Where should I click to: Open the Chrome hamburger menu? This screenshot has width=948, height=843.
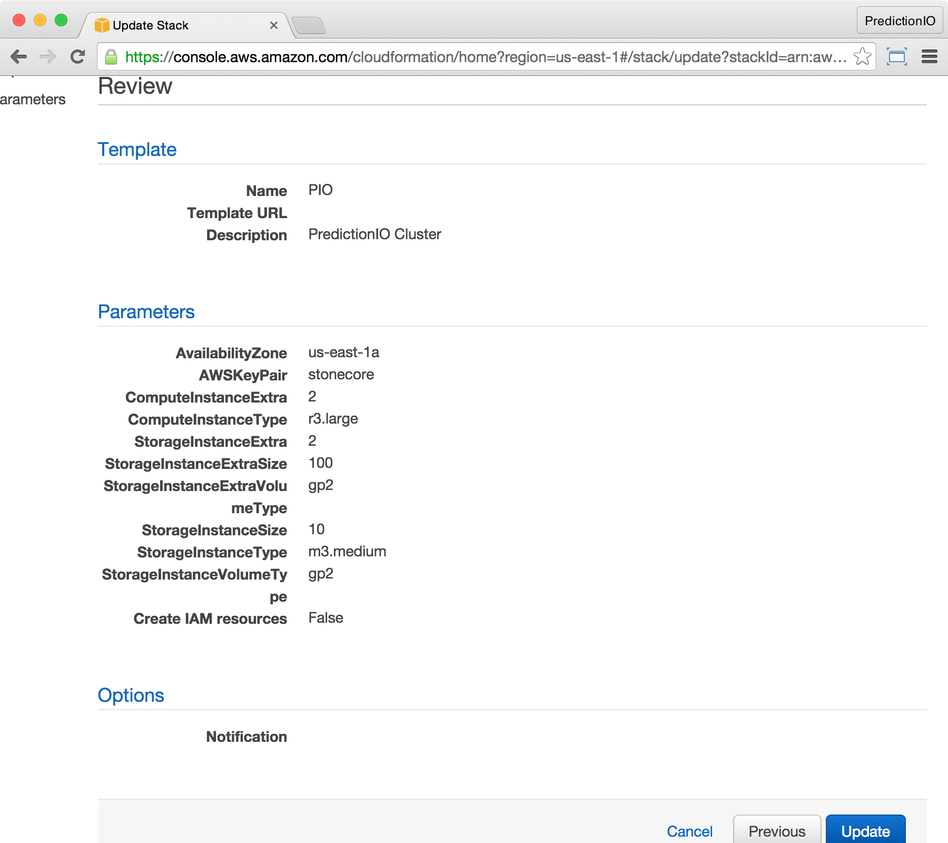929,56
